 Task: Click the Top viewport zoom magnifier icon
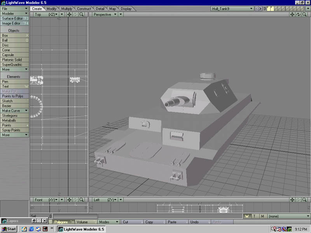82,14
